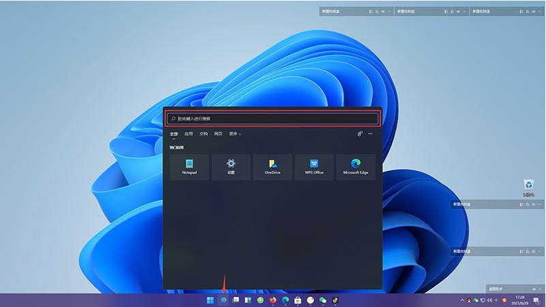This screenshot has height=307, width=546.
Task: Open 设置 (Settings) app tile
Action: click(x=231, y=167)
